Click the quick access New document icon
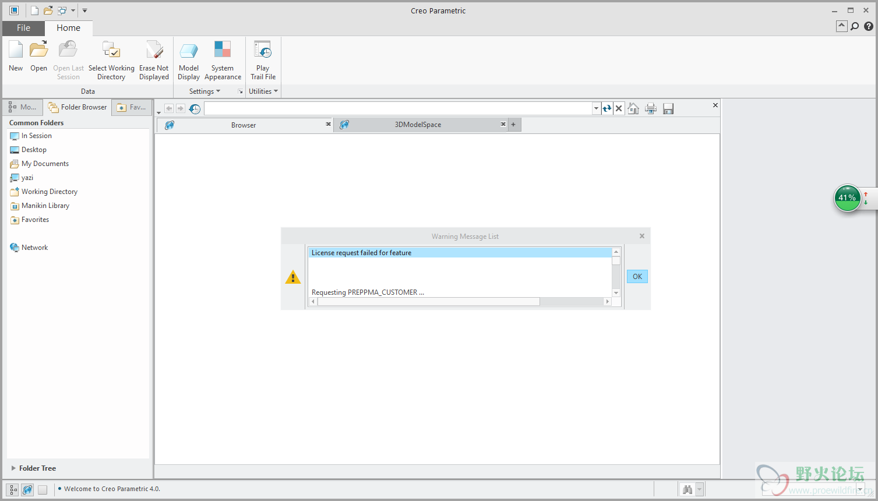 tap(34, 10)
